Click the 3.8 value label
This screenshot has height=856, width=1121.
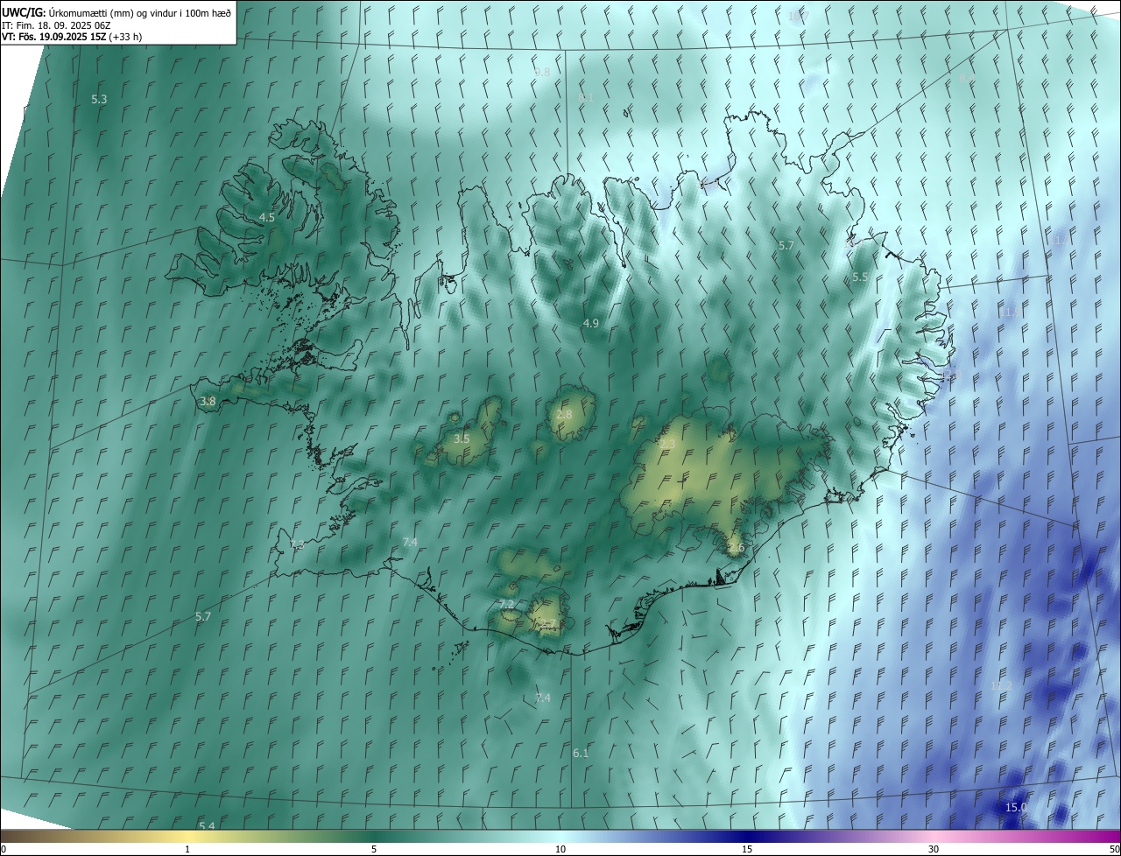(x=208, y=402)
